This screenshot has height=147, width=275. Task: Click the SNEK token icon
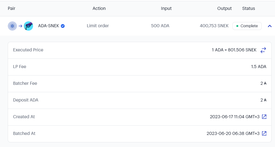pyautogui.click(x=28, y=26)
